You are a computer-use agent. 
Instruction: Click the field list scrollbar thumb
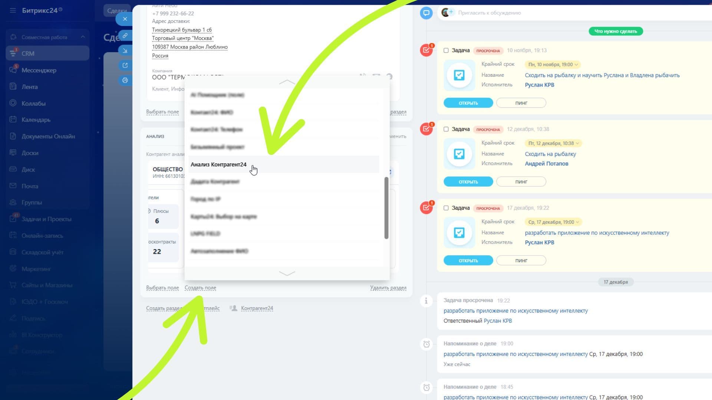[386, 208]
